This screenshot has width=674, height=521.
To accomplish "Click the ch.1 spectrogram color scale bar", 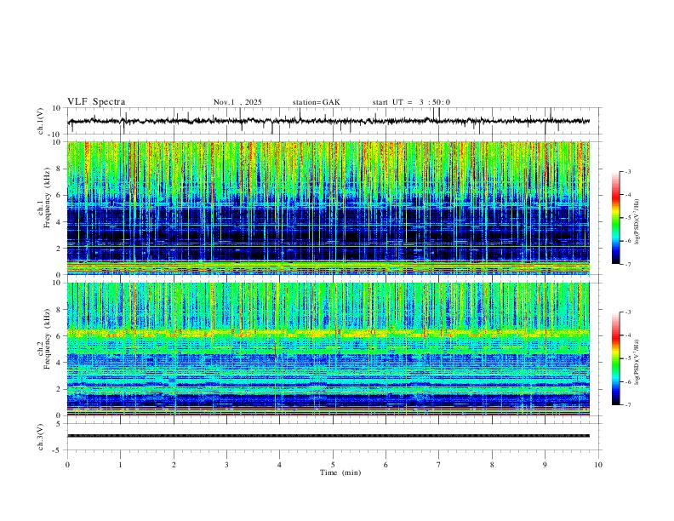I will (615, 218).
